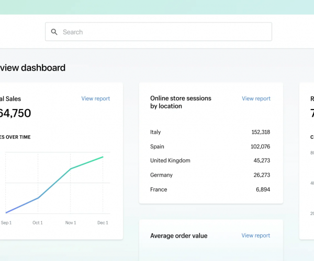Select the Spain location row
The image size is (314, 261).
point(210,147)
